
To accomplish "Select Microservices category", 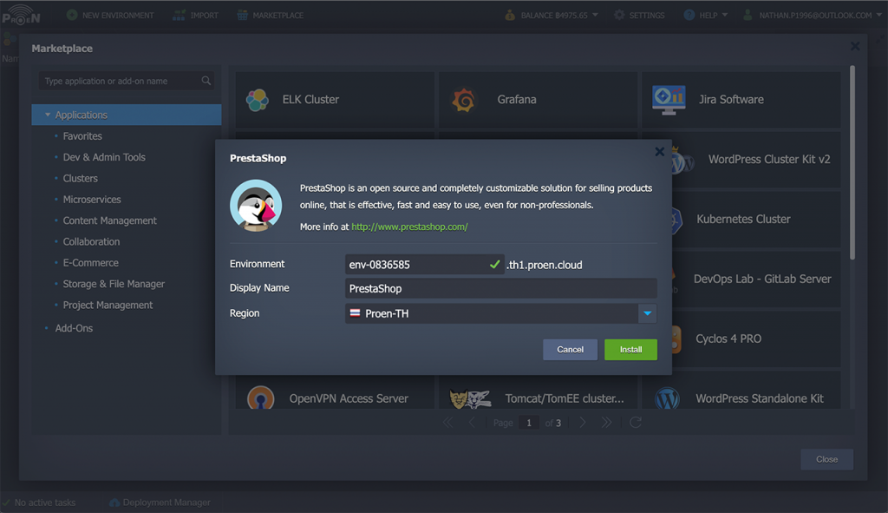I will point(92,200).
